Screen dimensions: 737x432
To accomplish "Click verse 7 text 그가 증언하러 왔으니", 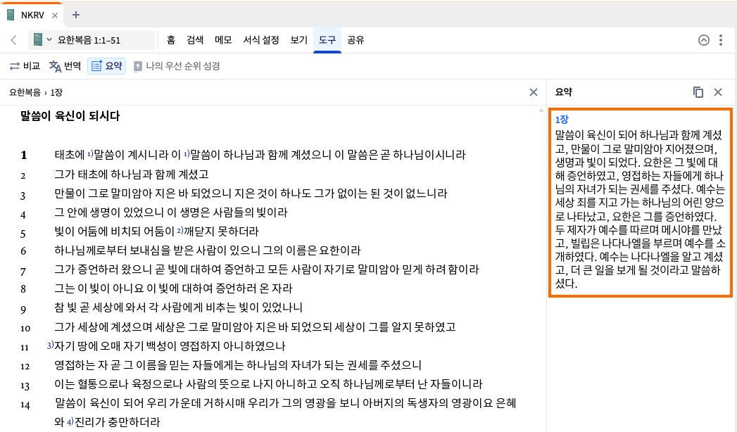I will (x=267, y=269).
